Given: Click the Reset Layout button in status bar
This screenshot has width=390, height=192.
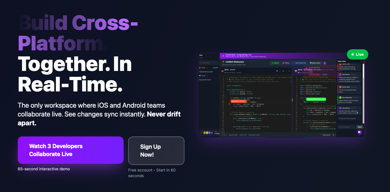Looking at the screenshot, I should (325, 135).
